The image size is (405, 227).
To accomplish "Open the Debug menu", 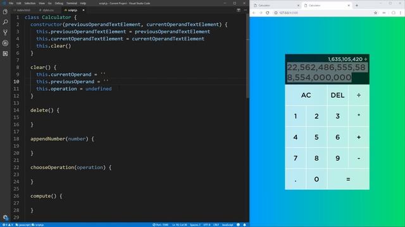I will (59, 3).
